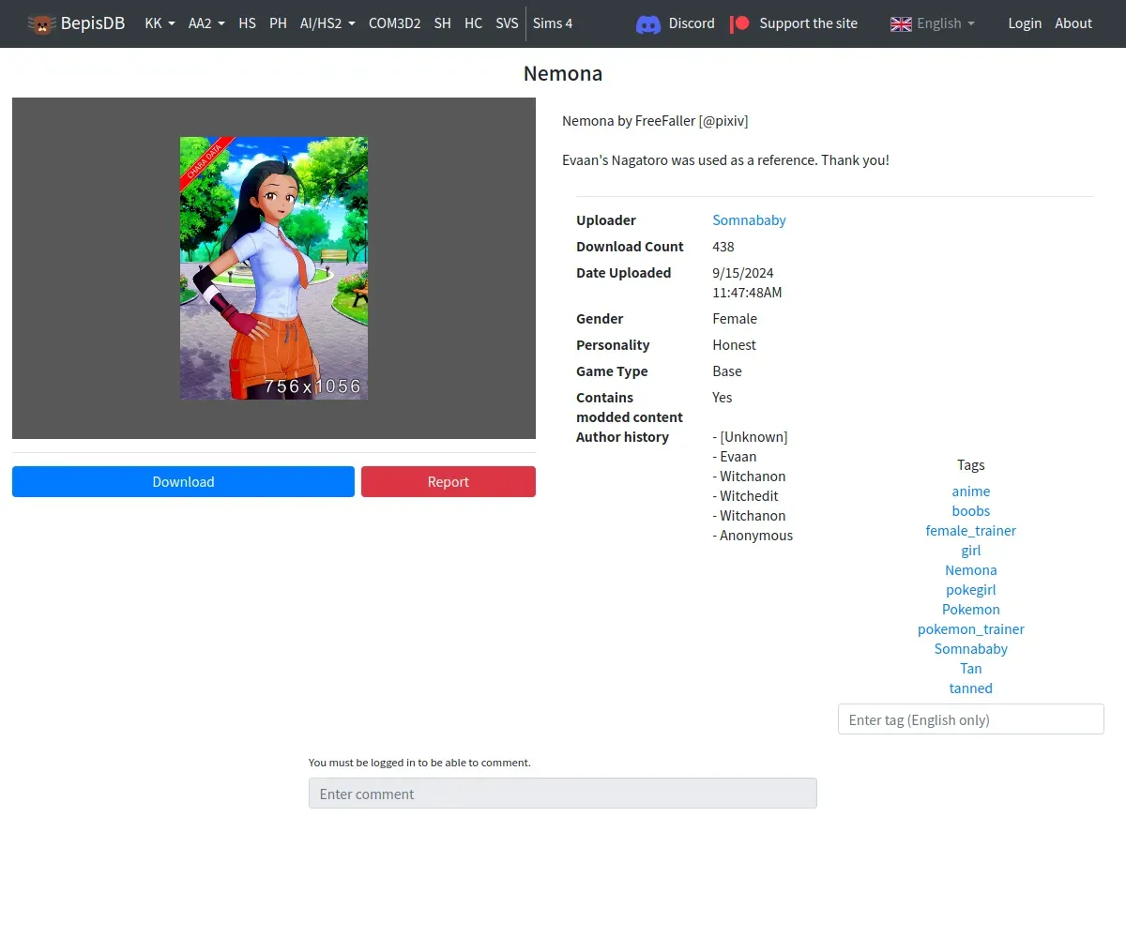
Task: Click the UK flag language icon
Action: (901, 23)
